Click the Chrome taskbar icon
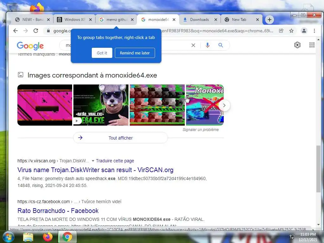The height and width of the screenshot is (243, 324). 67,237
